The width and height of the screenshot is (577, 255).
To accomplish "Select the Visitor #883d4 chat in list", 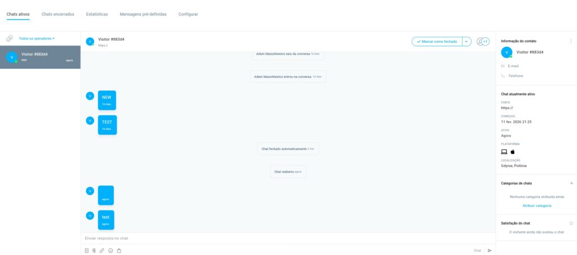I will point(40,57).
